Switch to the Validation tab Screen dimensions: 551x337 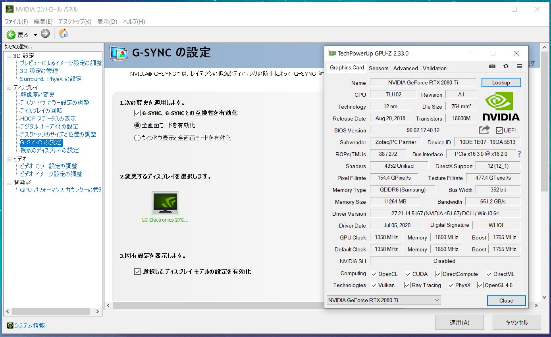coord(435,68)
